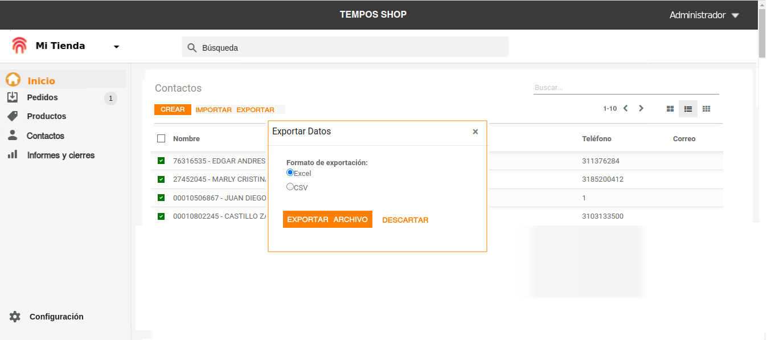Uncheck the EDGAR ANDRES contact row
767x340 pixels.
[x=161, y=161]
